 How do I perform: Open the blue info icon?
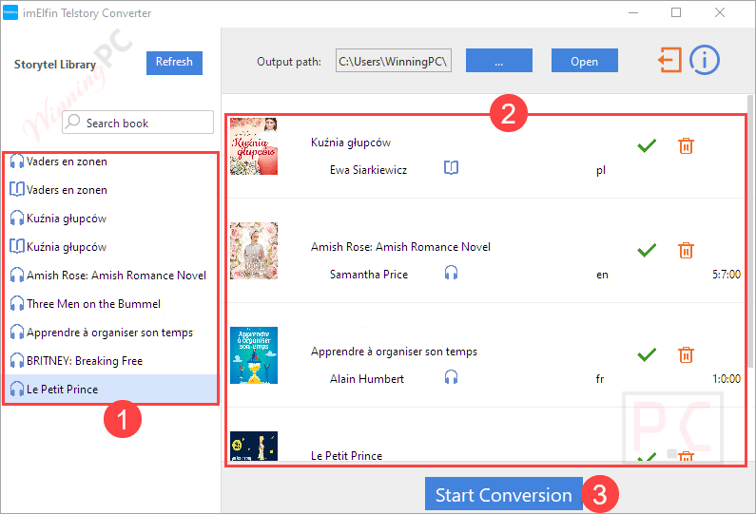(704, 60)
